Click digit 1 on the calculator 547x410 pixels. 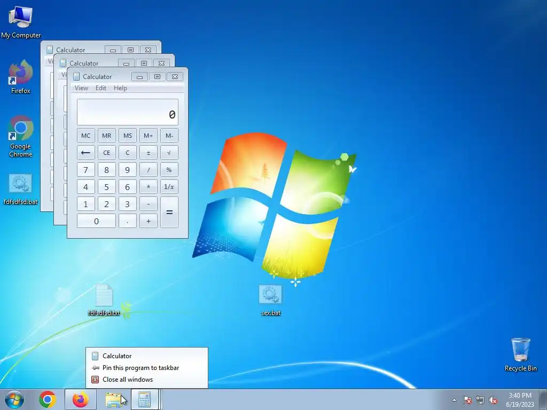pyautogui.click(x=86, y=204)
